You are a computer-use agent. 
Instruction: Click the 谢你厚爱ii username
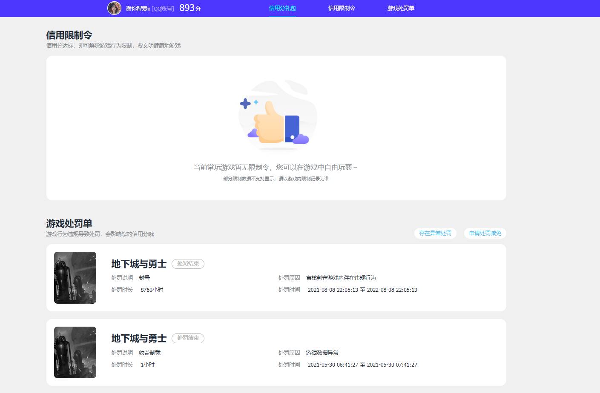(138, 9)
